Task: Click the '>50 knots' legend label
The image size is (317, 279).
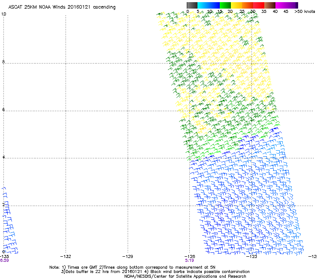Action: [305, 12]
